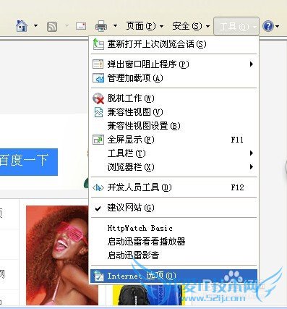287x309 pixels.
Task: Select 浏览器栏(X) entry
Action: tap(174, 167)
